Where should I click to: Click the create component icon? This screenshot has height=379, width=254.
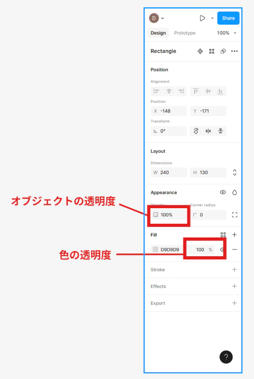tap(200, 51)
